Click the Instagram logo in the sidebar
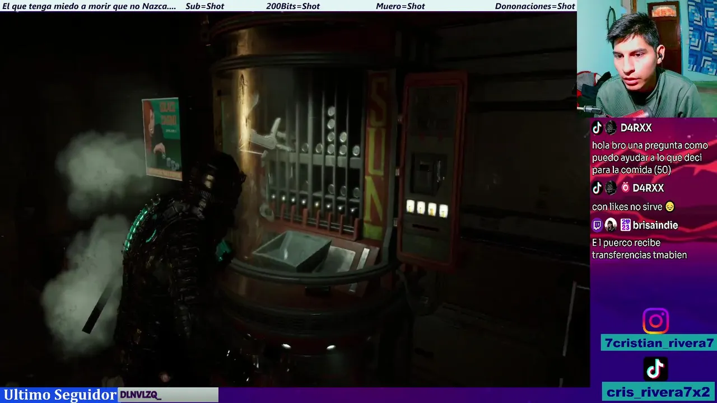Image resolution: width=717 pixels, height=403 pixels. click(655, 321)
